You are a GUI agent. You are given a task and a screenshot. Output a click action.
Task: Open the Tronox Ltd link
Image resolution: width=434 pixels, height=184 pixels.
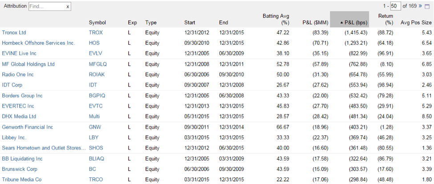click(14, 32)
